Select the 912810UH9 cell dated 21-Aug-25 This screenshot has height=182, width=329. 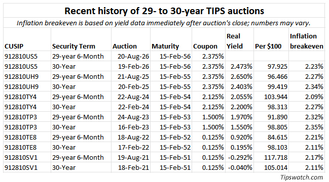(21, 76)
